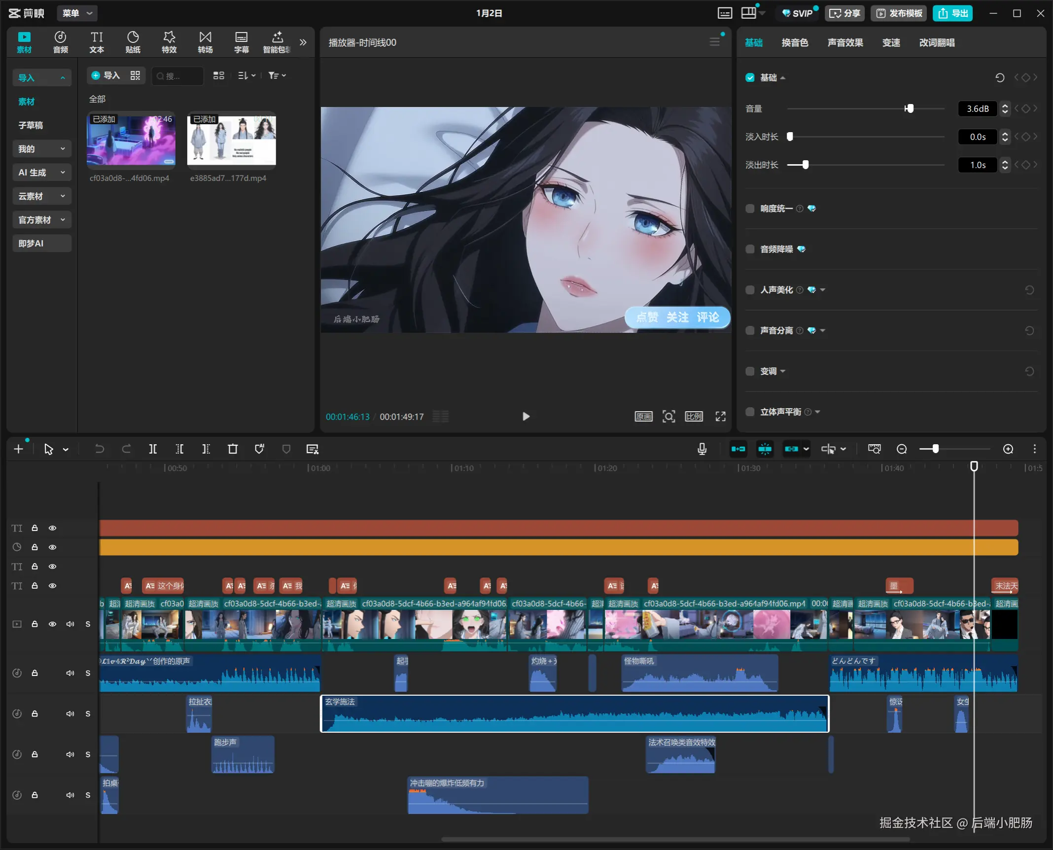Click the microphone record voiceover icon
This screenshot has width=1053, height=850.
tap(702, 449)
